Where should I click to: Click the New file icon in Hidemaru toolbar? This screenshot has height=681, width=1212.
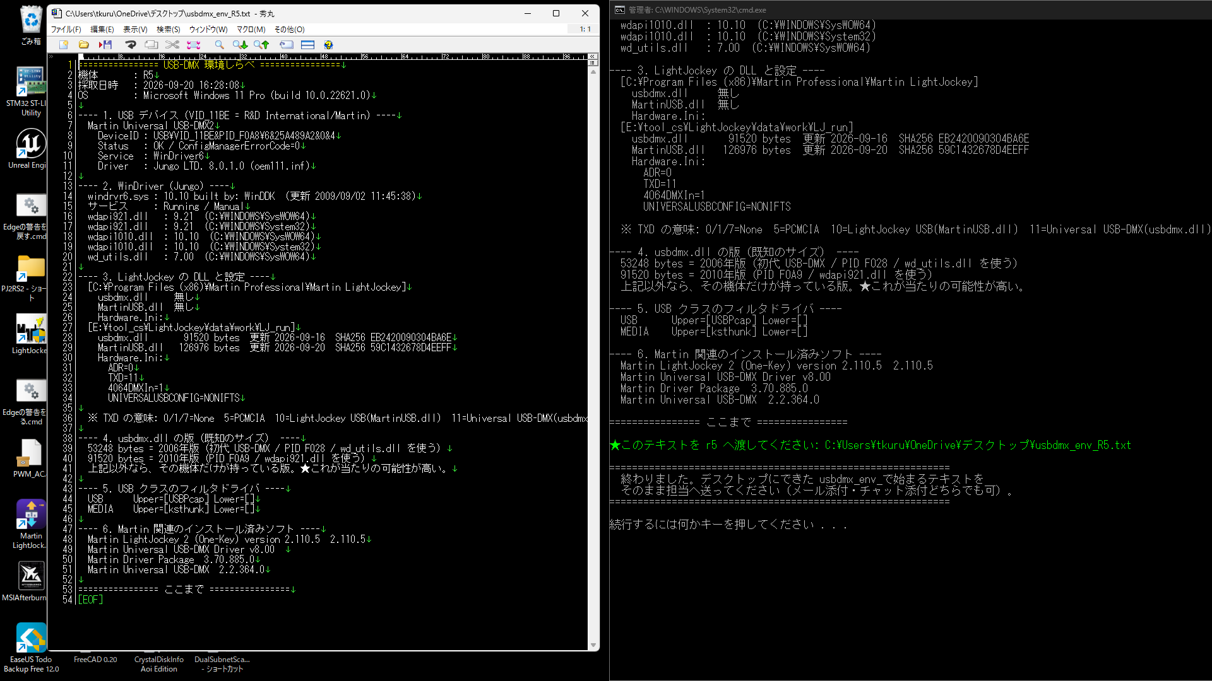point(64,45)
